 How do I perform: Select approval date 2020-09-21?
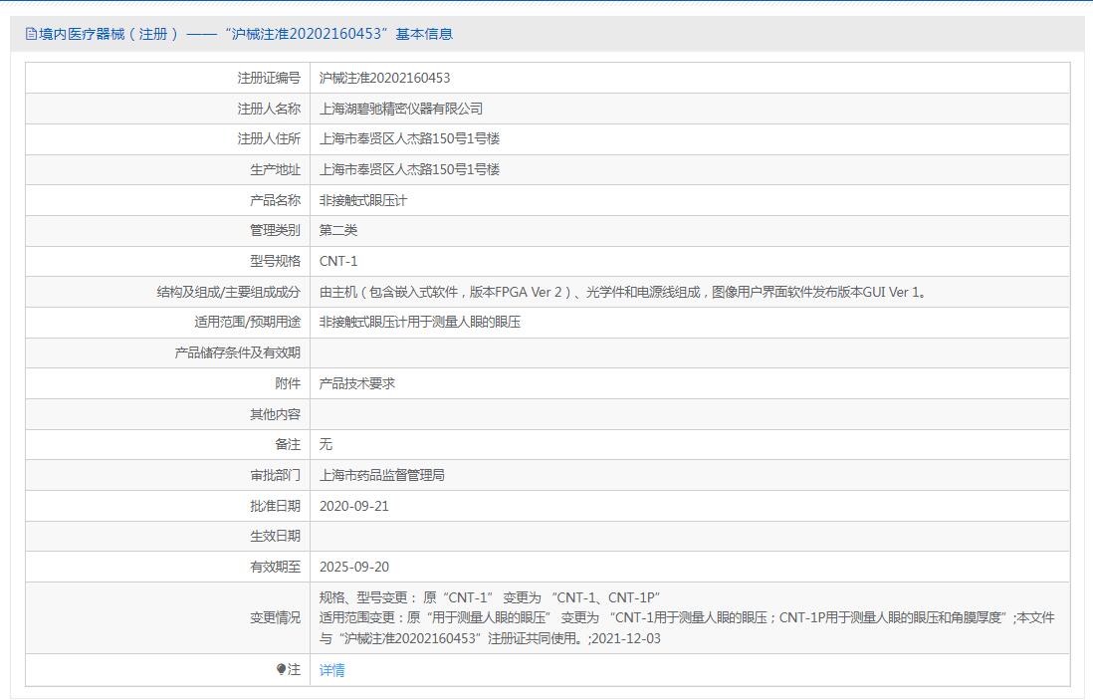click(354, 506)
